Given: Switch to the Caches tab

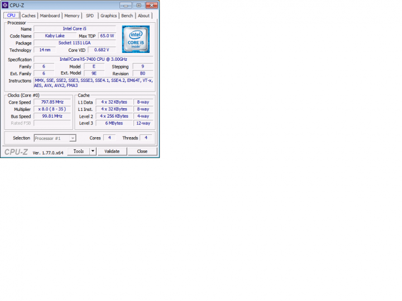Looking at the screenshot, I should [28, 16].
